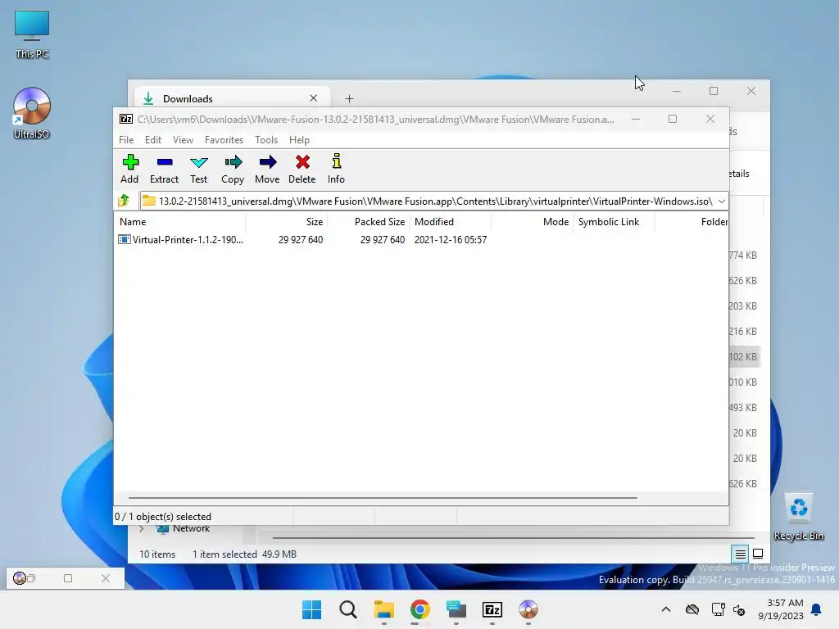The width and height of the screenshot is (839, 629).
Task: Click the taskbar Search icon
Action: click(x=347, y=609)
